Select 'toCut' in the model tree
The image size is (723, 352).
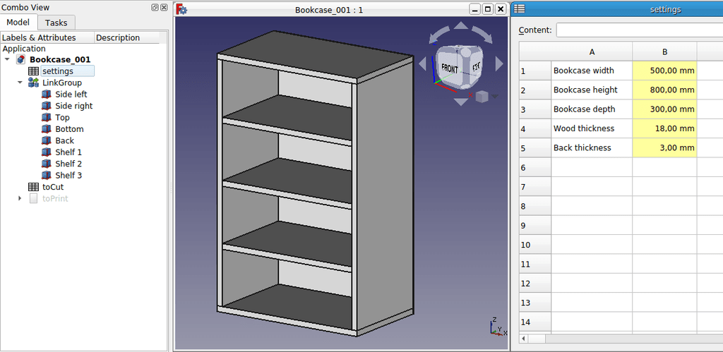pos(52,187)
